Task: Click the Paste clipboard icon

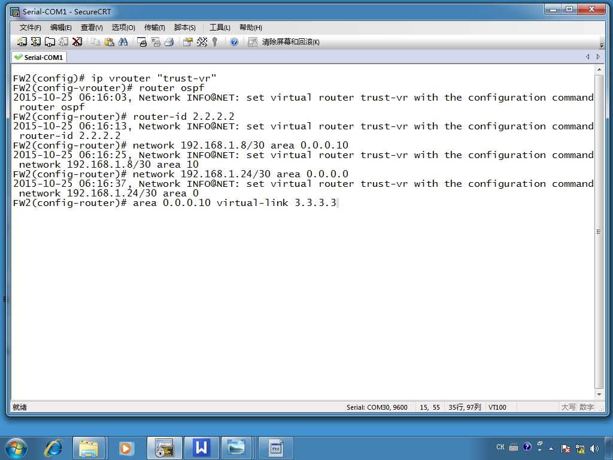Action: coord(110,41)
